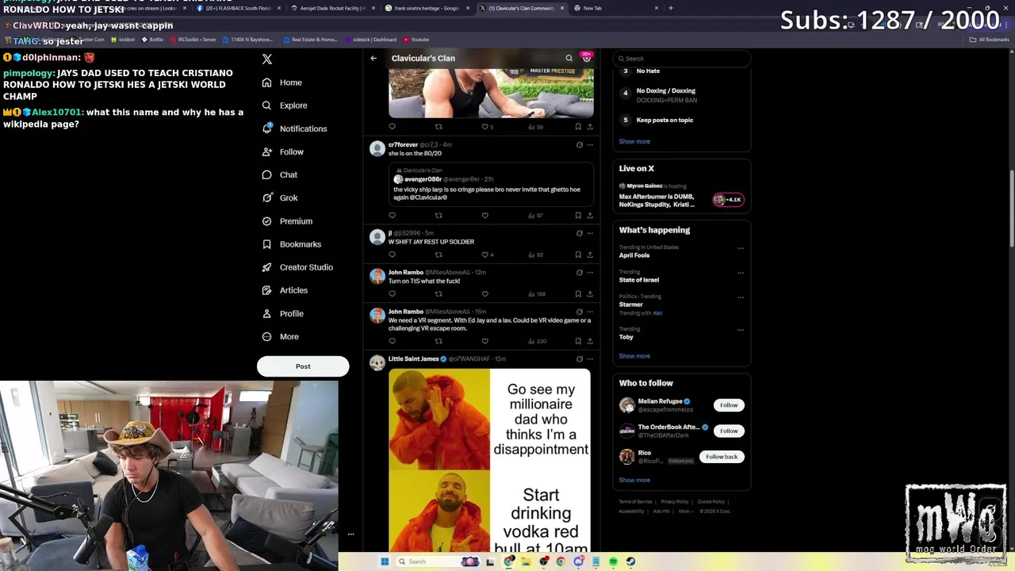Expand Show more under Who to follow
The width and height of the screenshot is (1015, 571).
tap(634, 480)
